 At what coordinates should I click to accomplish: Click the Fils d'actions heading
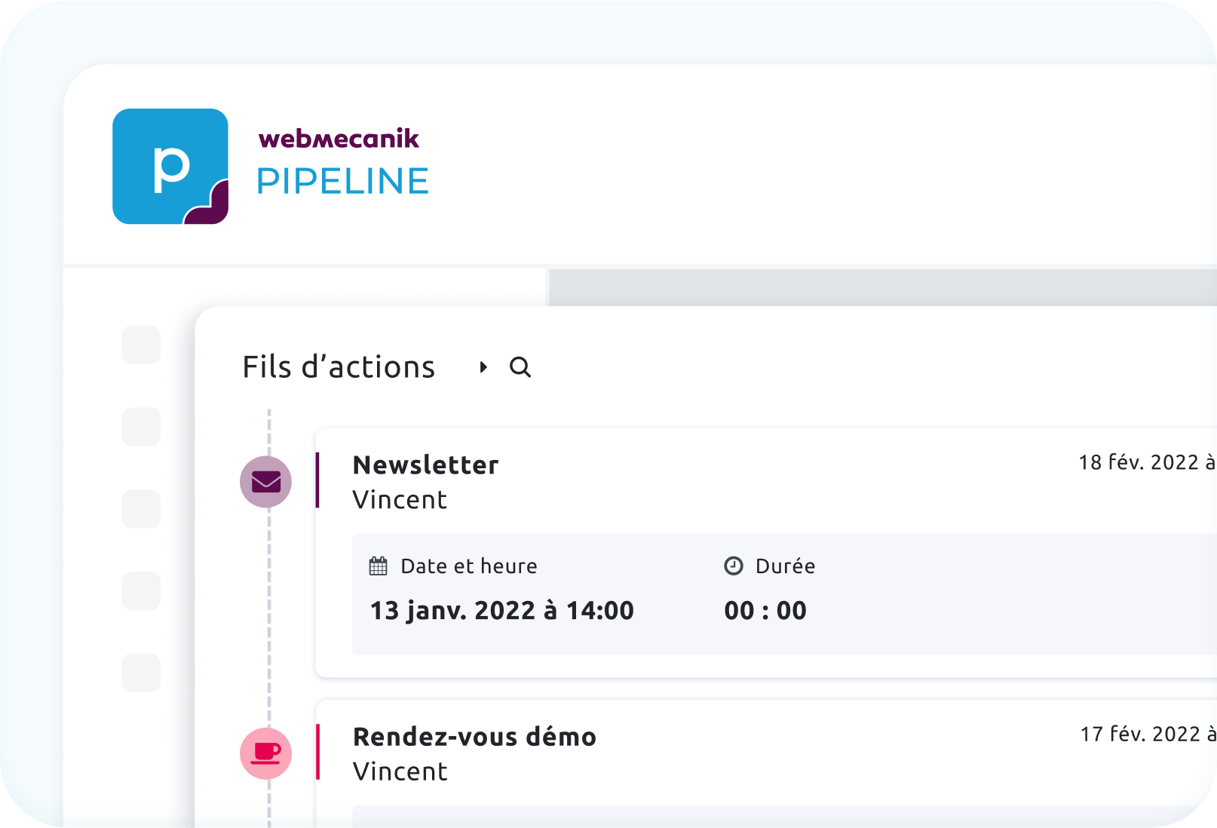pyautogui.click(x=339, y=367)
